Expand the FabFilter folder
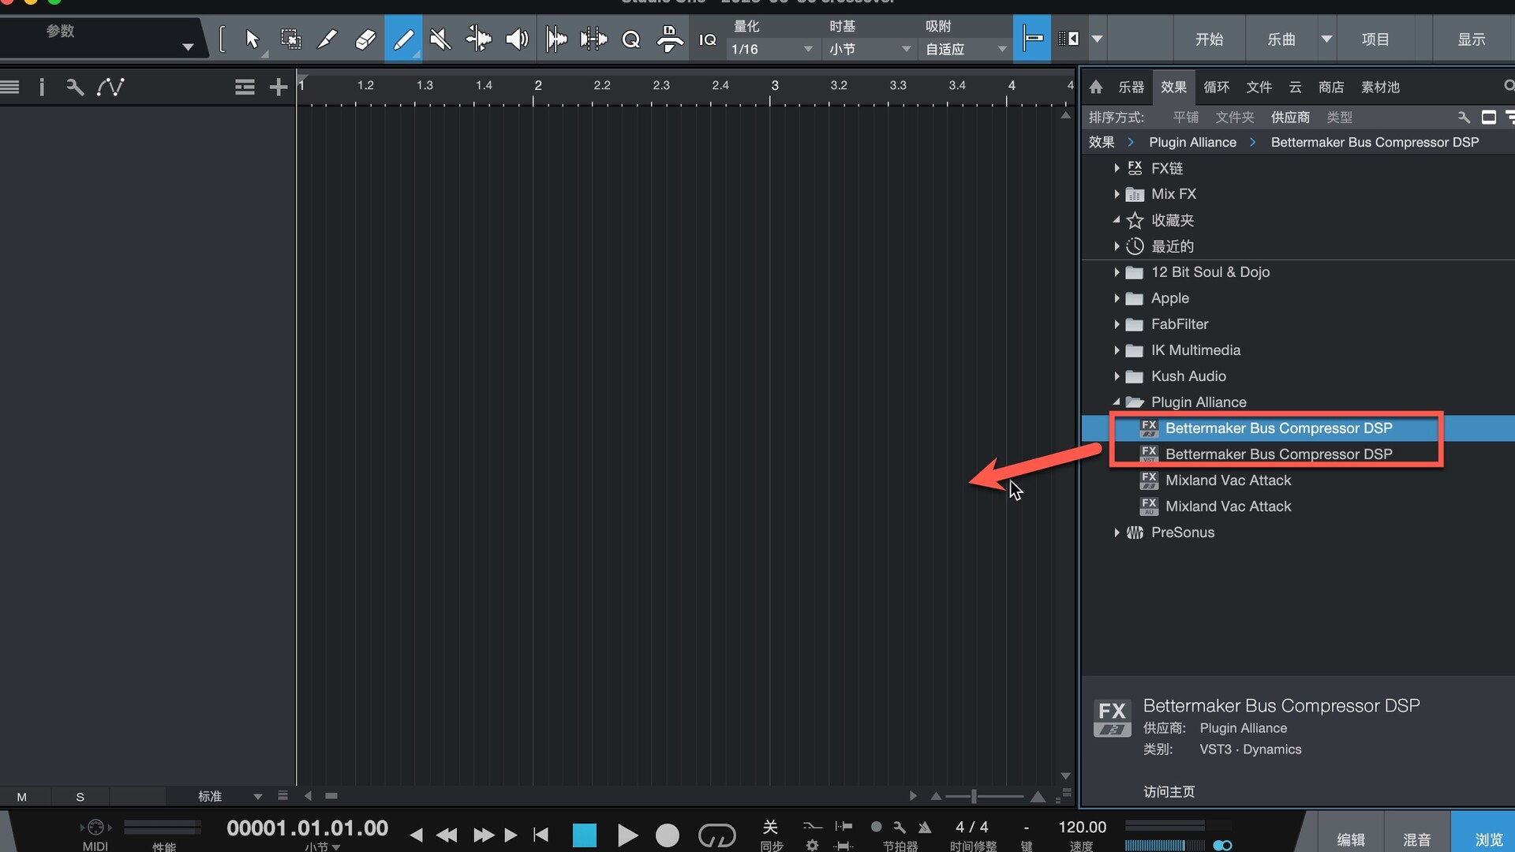 [x=1117, y=324]
